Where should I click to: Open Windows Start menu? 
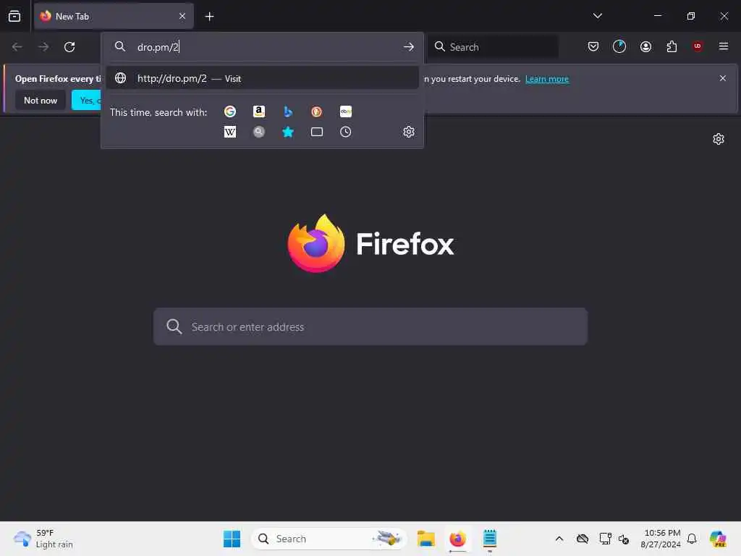(232, 539)
